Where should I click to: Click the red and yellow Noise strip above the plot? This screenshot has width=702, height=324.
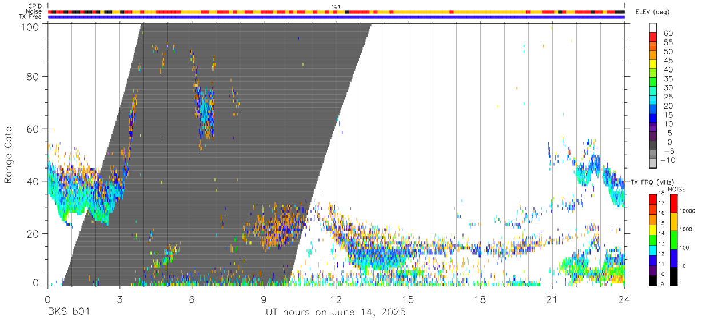(x=336, y=11)
